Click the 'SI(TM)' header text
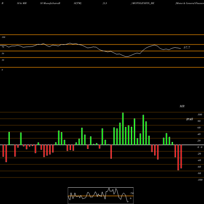Viewport: 204px width, 204px height. pos(78,3)
